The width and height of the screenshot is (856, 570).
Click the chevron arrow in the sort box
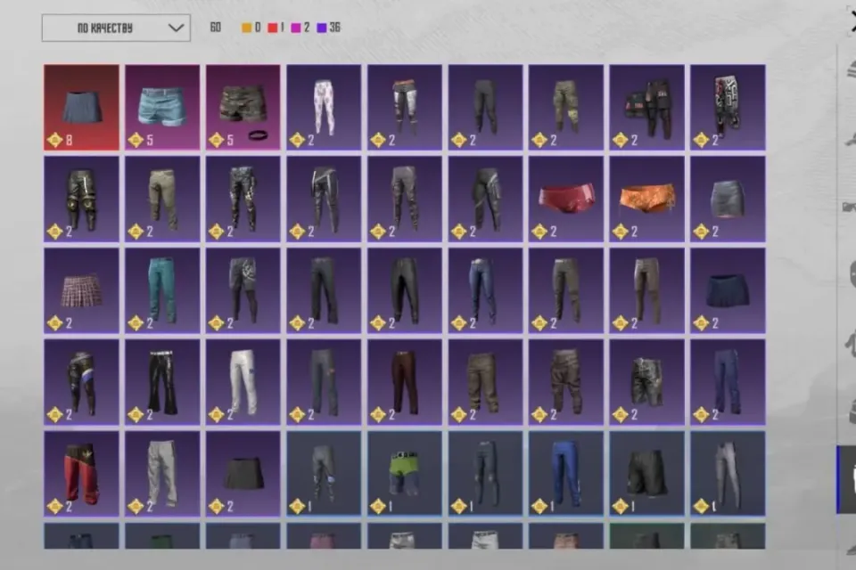(x=176, y=28)
